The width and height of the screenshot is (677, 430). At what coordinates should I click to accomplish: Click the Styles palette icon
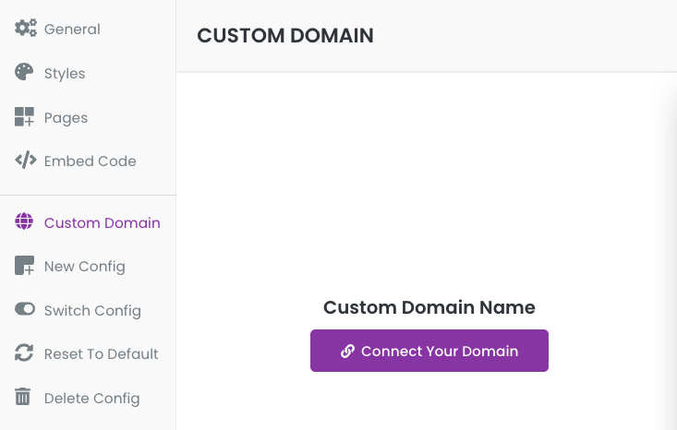pyautogui.click(x=24, y=72)
